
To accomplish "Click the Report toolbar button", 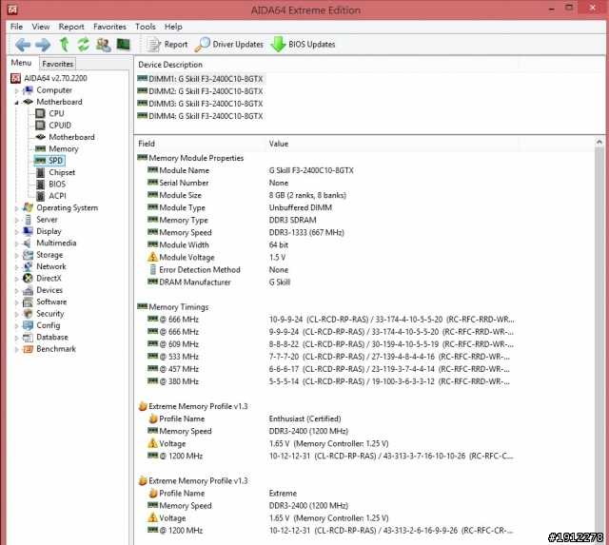I will point(167,45).
